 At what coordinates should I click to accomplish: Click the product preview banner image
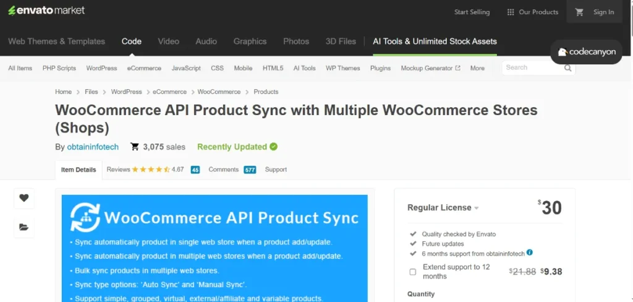[x=215, y=248]
